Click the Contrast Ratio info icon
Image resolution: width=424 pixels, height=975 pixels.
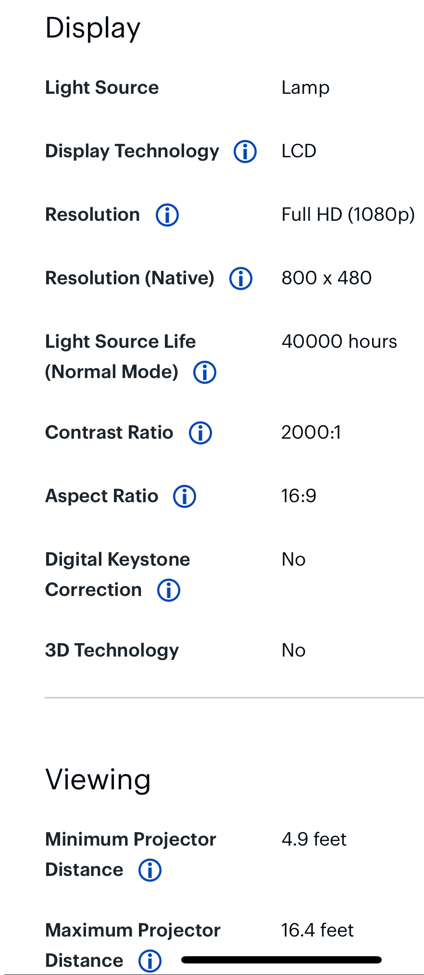pos(200,433)
